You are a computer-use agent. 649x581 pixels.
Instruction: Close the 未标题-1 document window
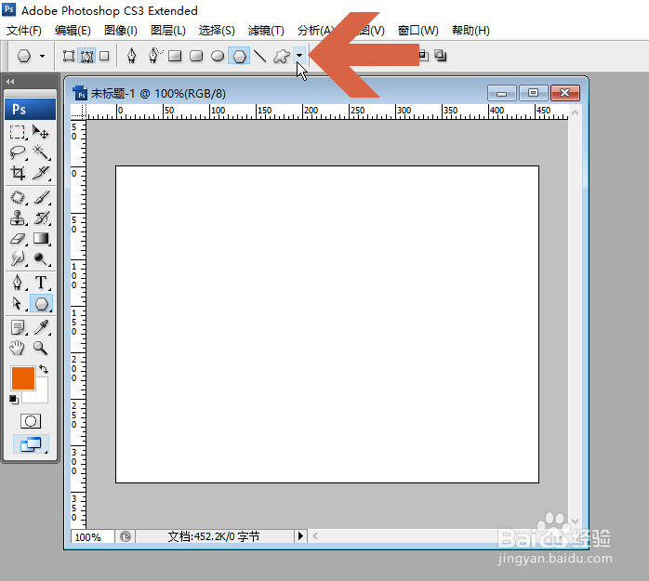point(565,93)
